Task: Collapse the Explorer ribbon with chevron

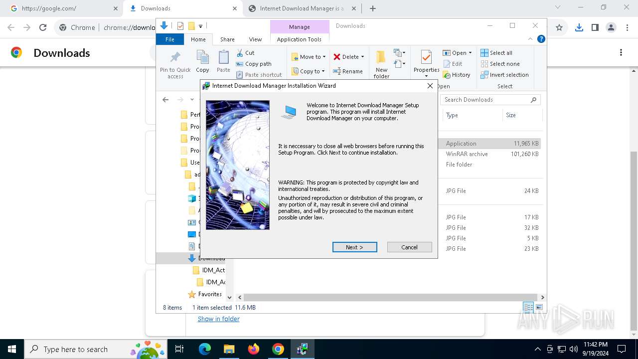Action: click(x=530, y=39)
